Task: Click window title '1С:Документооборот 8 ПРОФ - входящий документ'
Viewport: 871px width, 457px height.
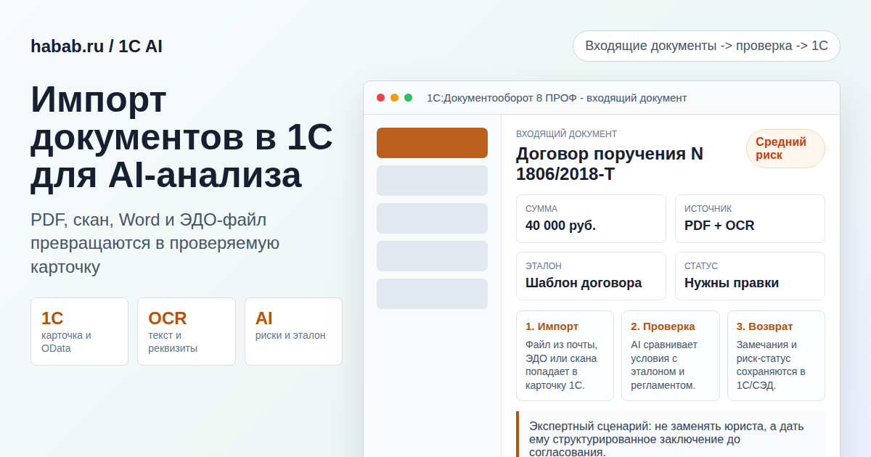Action: click(x=557, y=98)
